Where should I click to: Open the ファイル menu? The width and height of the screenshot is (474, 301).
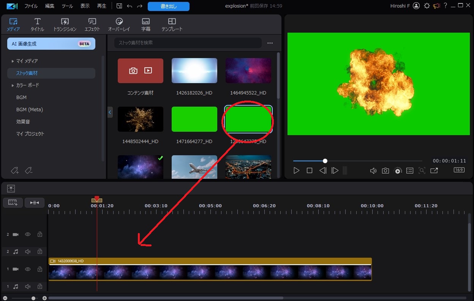[x=31, y=6]
